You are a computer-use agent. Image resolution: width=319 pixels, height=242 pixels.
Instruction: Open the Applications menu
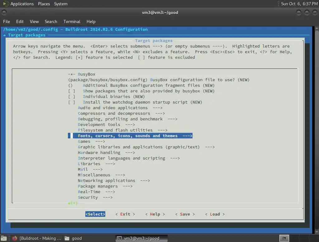[22, 4]
